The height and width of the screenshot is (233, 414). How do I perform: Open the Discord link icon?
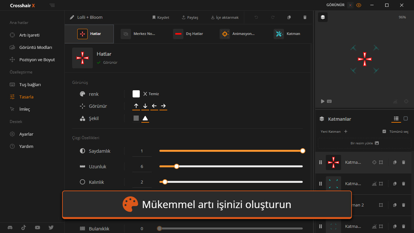pyautogui.click(x=10, y=227)
